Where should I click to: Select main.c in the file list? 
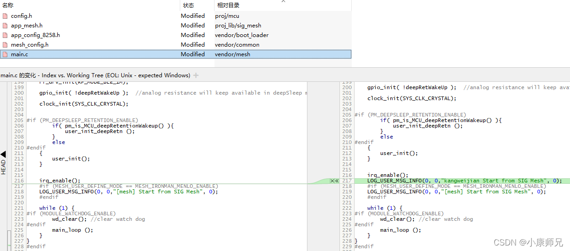tap(19, 54)
